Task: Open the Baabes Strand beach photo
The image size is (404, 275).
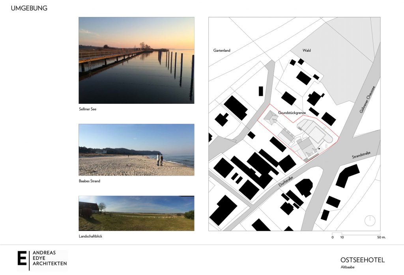Action: pos(136,150)
